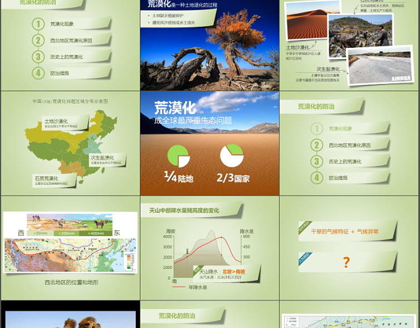Click the green ribbon tag on 干旱的气候特征 box
The height and width of the screenshot is (328, 420).
point(305,228)
